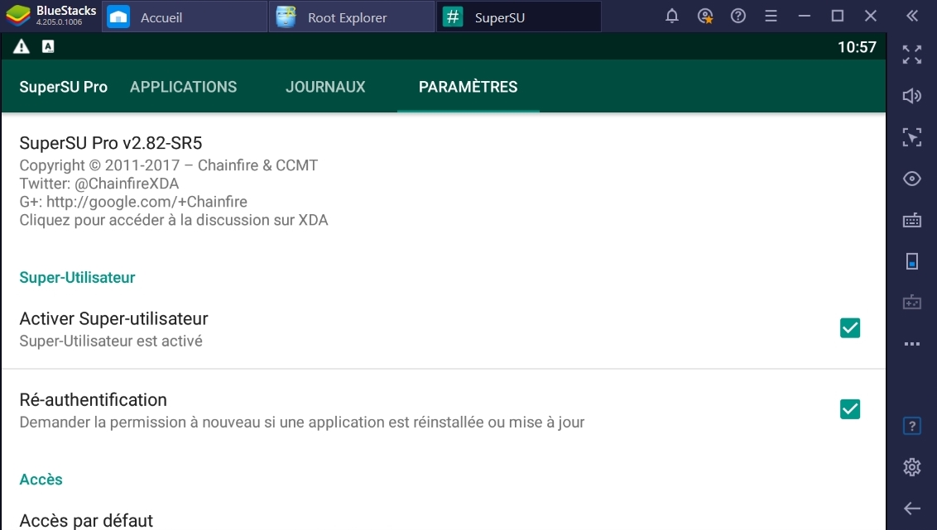Viewport: 937px width, 530px height.
Task: Minimize the BlueStacks window
Action: [x=805, y=16]
